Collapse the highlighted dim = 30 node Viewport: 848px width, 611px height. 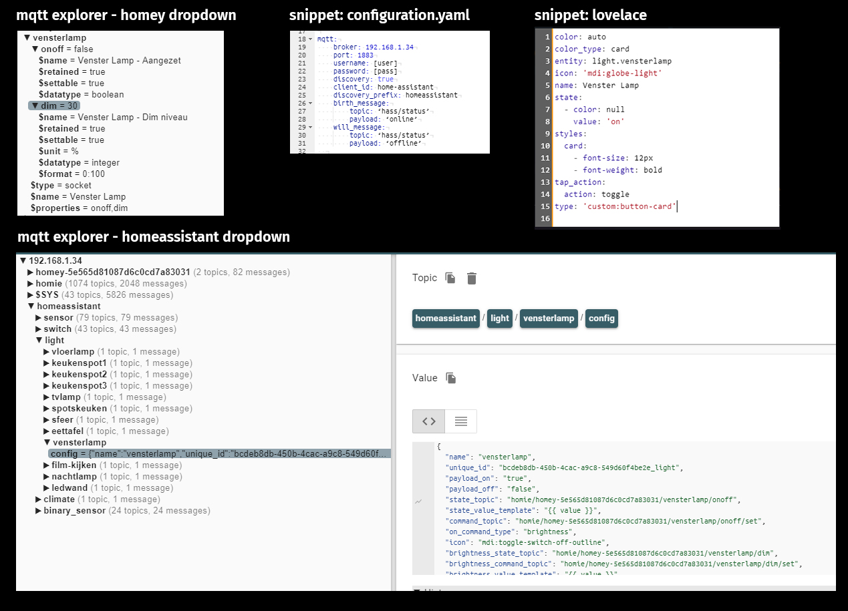(x=35, y=106)
